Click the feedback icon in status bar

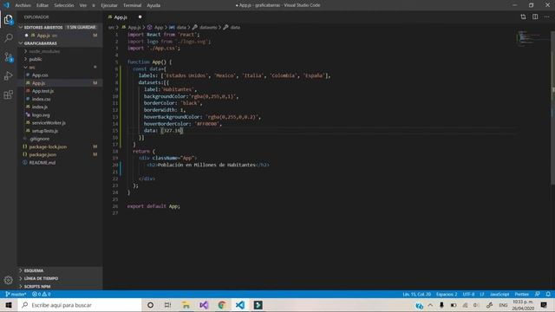click(x=538, y=294)
